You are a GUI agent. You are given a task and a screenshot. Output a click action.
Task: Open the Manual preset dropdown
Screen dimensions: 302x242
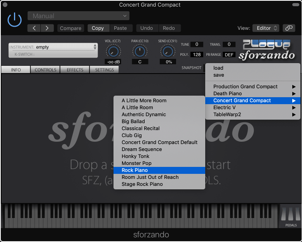79,16
